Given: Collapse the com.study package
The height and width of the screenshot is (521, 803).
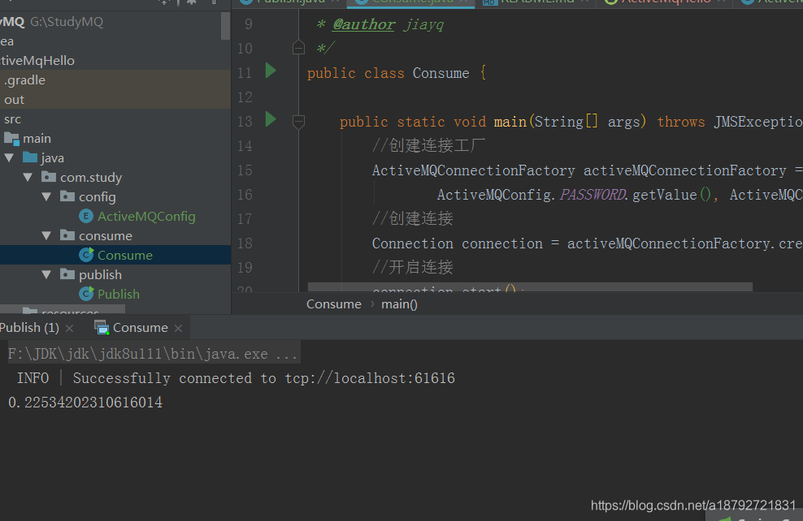Looking at the screenshot, I should click(28, 178).
